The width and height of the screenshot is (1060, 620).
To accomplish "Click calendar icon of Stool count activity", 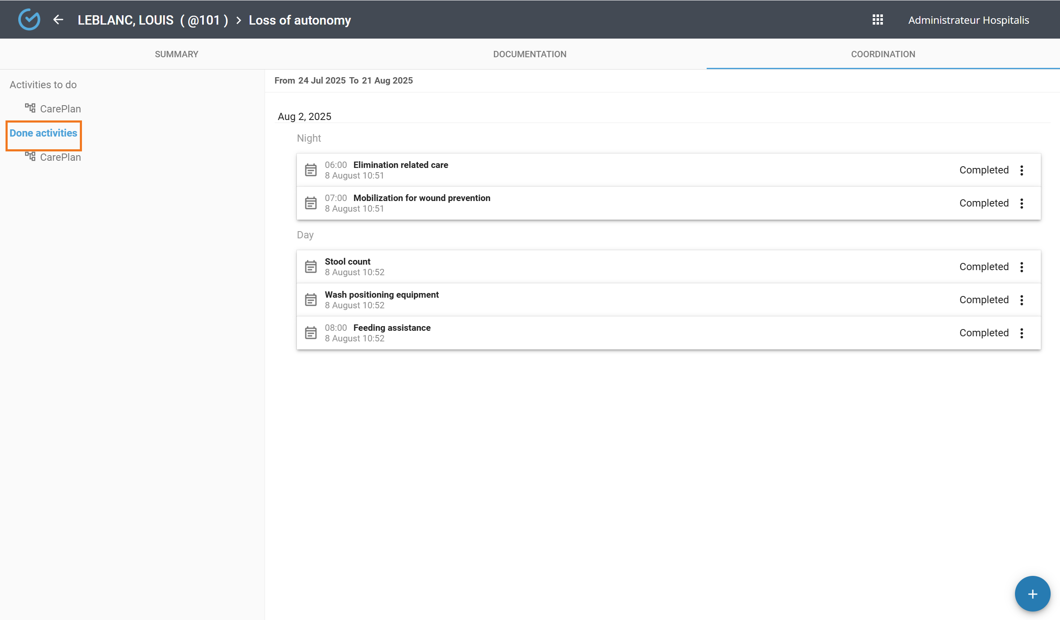I will pos(311,267).
